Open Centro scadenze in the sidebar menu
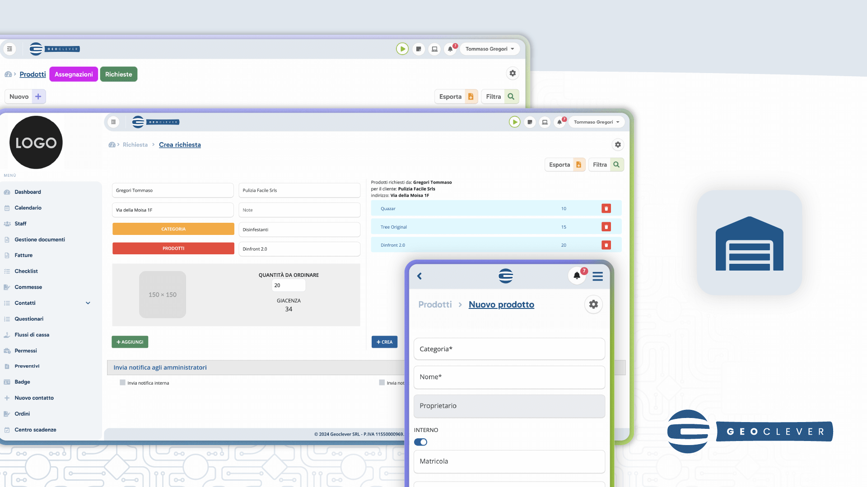This screenshot has width=867, height=487. [x=35, y=430]
